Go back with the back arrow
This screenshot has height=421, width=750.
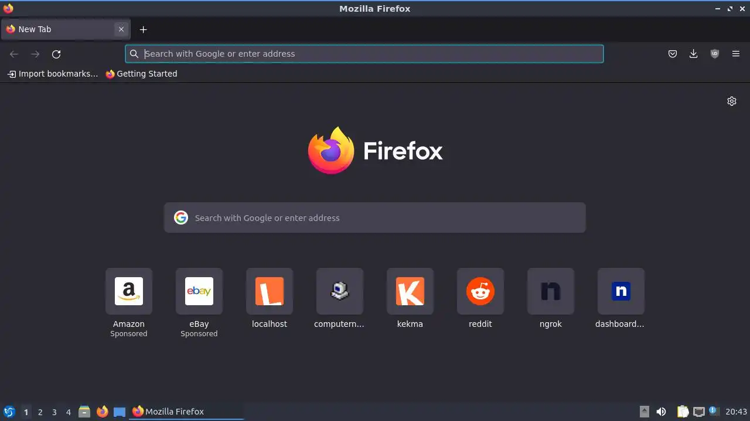click(14, 54)
